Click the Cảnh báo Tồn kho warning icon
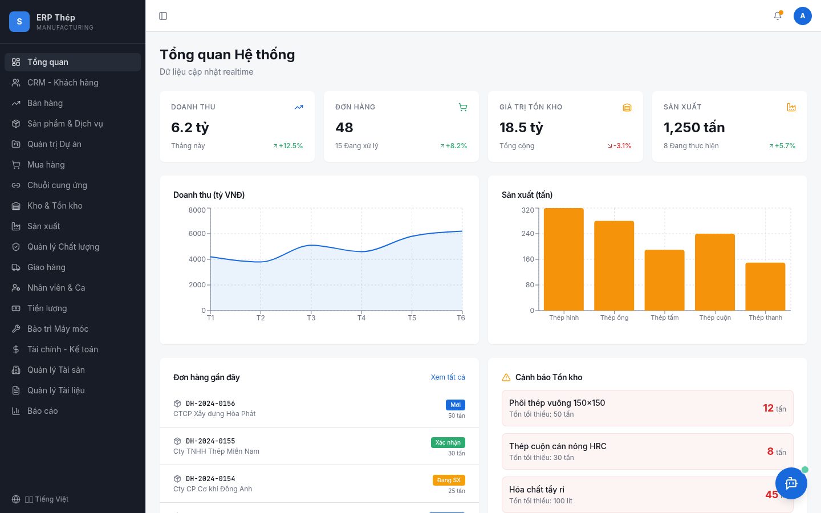 [506, 377]
